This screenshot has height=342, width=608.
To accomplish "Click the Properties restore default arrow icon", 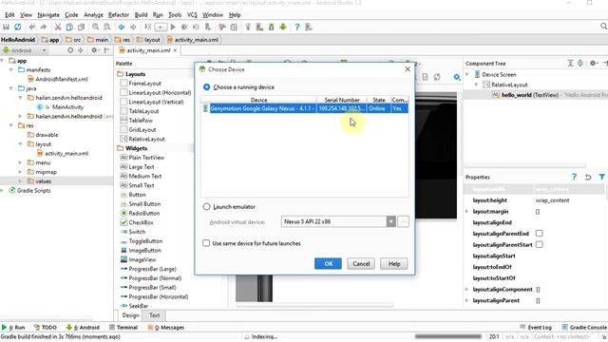I will [588, 177].
